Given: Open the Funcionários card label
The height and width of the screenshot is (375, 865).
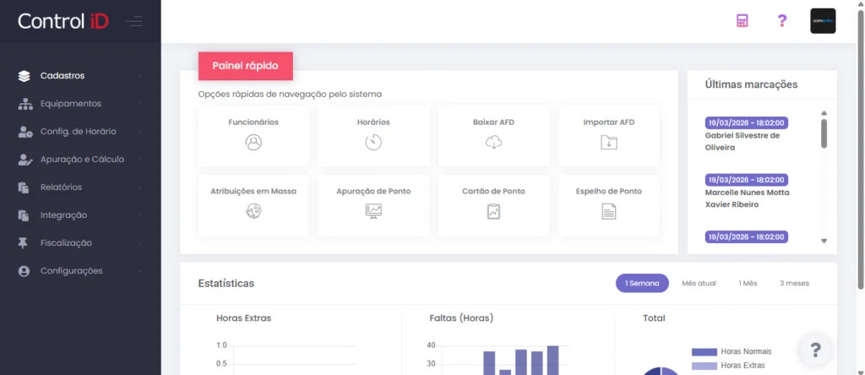Looking at the screenshot, I should [253, 122].
